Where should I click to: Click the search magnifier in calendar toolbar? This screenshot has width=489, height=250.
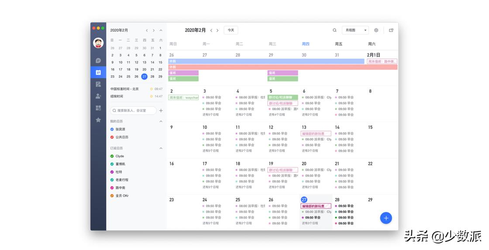pyautogui.click(x=334, y=30)
